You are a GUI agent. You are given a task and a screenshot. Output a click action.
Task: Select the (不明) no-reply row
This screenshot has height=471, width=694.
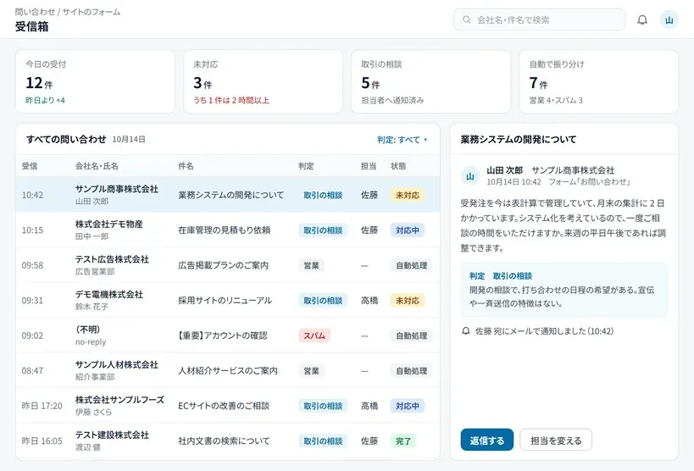pos(228,335)
